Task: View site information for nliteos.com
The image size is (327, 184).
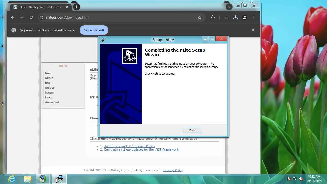Action: (x=41, y=17)
